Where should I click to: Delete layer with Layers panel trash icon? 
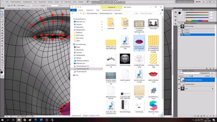coord(213,116)
